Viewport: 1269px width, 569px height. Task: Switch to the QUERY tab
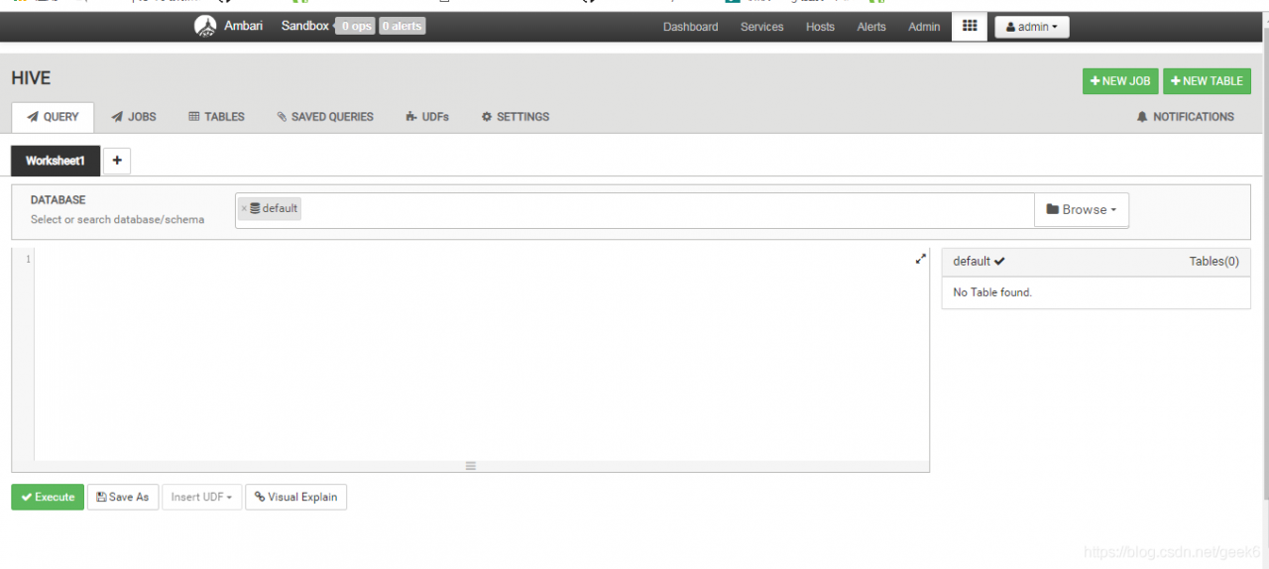(x=53, y=117)
